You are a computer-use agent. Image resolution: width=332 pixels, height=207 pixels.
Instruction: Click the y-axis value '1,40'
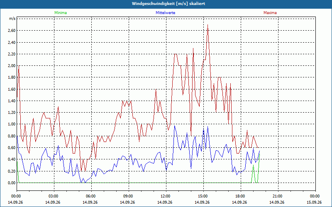pos(12,101)
